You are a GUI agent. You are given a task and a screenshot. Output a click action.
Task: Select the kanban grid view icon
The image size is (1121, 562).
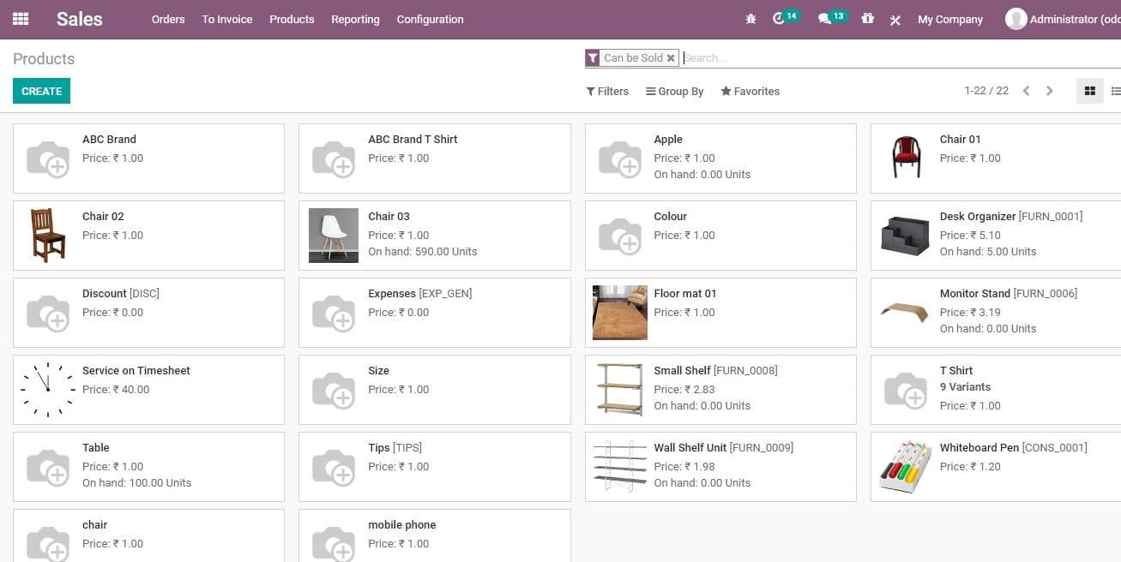click(x=1089, y=90)
